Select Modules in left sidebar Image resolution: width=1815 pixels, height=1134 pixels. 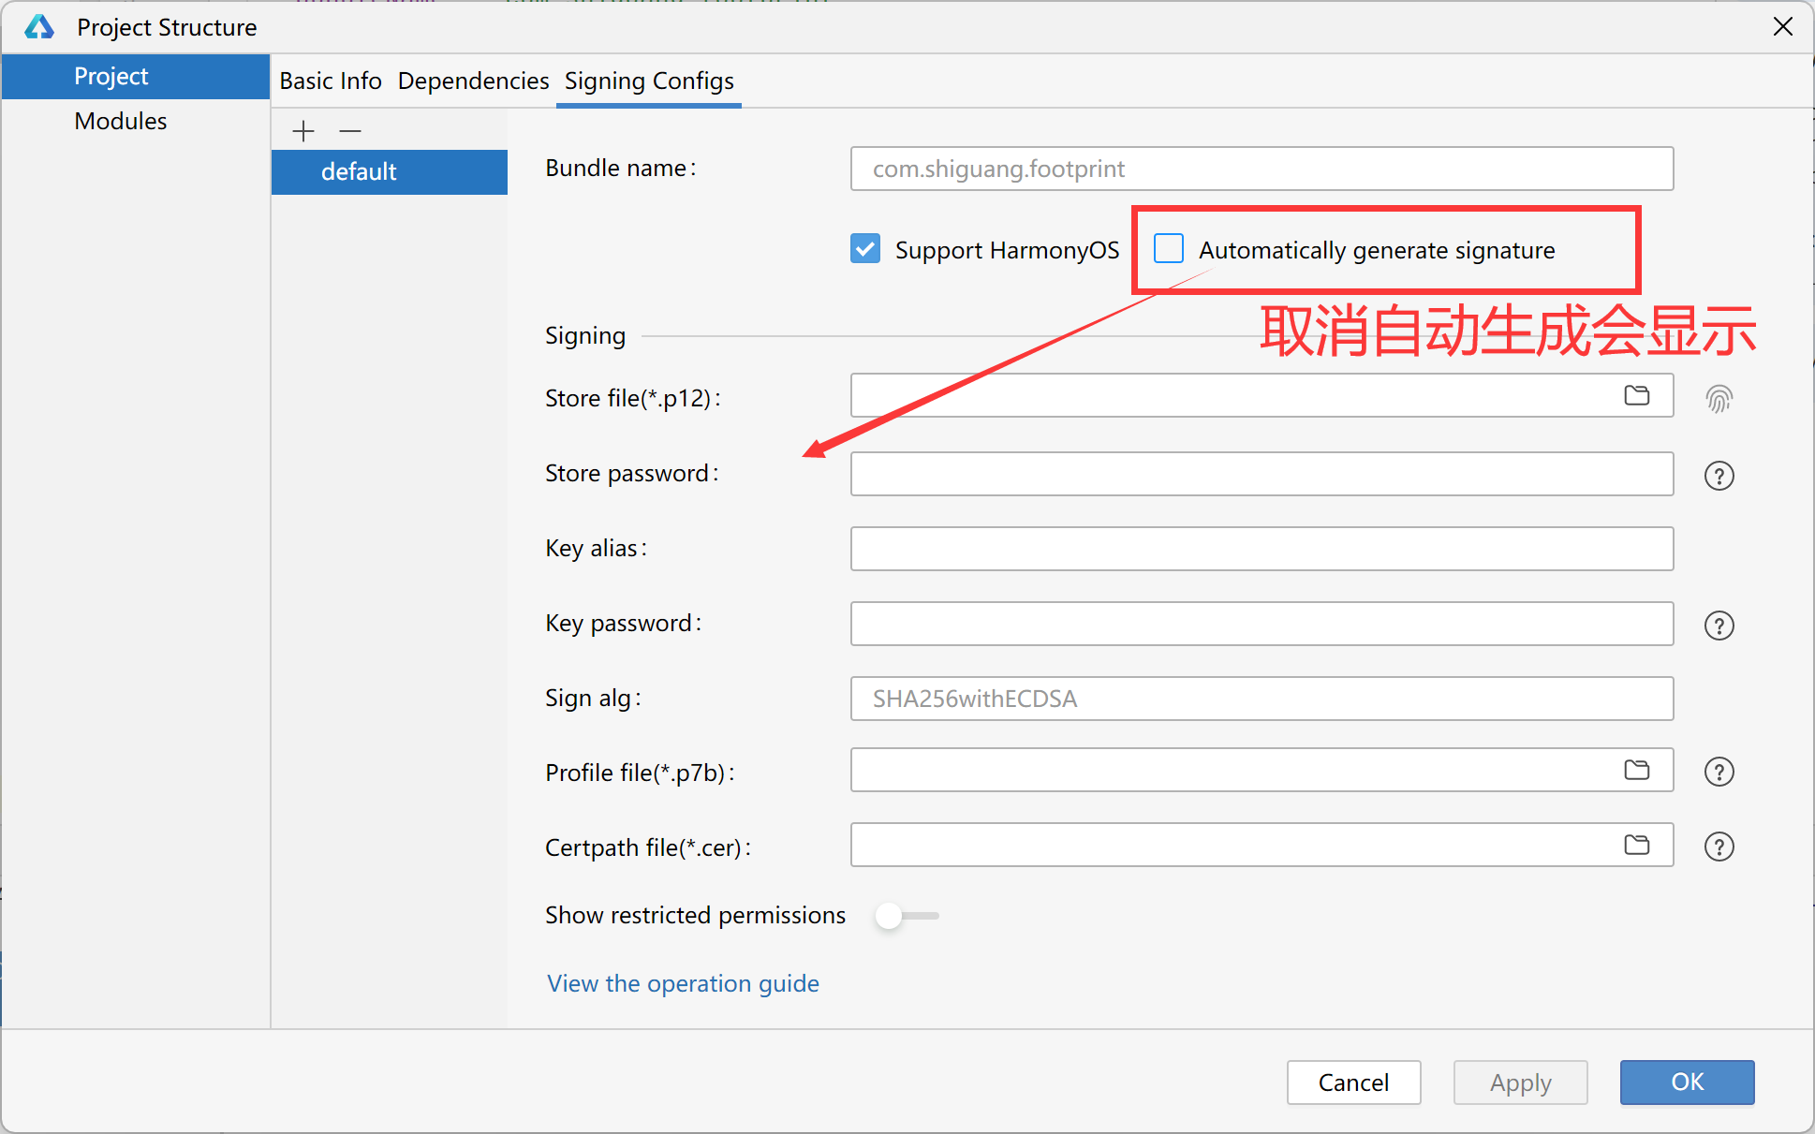(x=121, y=122)
